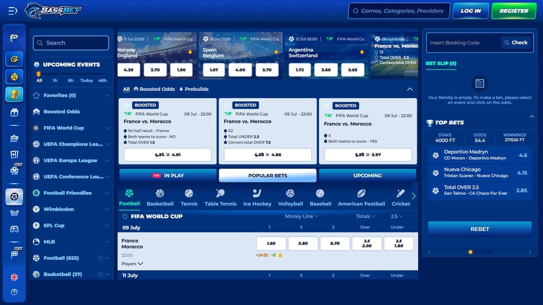Click the REGISTER button
Screen dimensions: 543x305
514,11
